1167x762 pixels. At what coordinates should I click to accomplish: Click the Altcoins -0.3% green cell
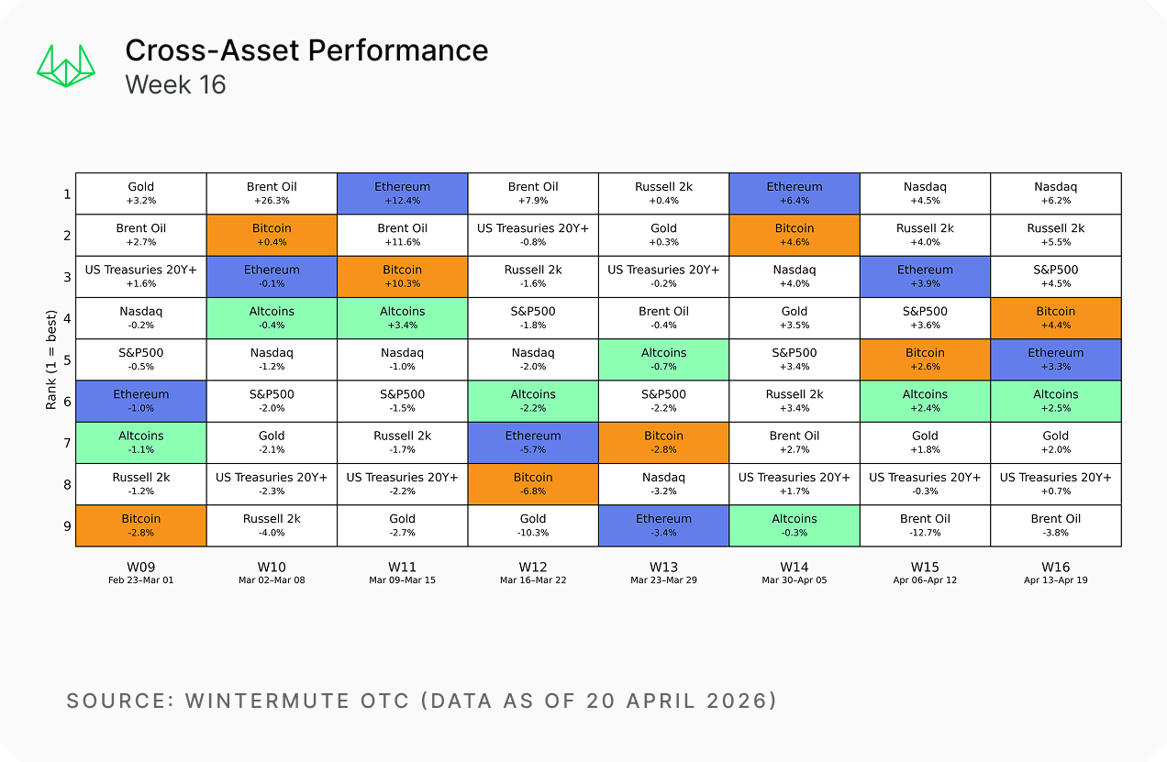click(795, 525)
